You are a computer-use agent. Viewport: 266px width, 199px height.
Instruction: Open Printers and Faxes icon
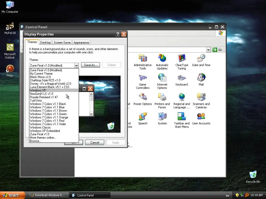point(162,101)
